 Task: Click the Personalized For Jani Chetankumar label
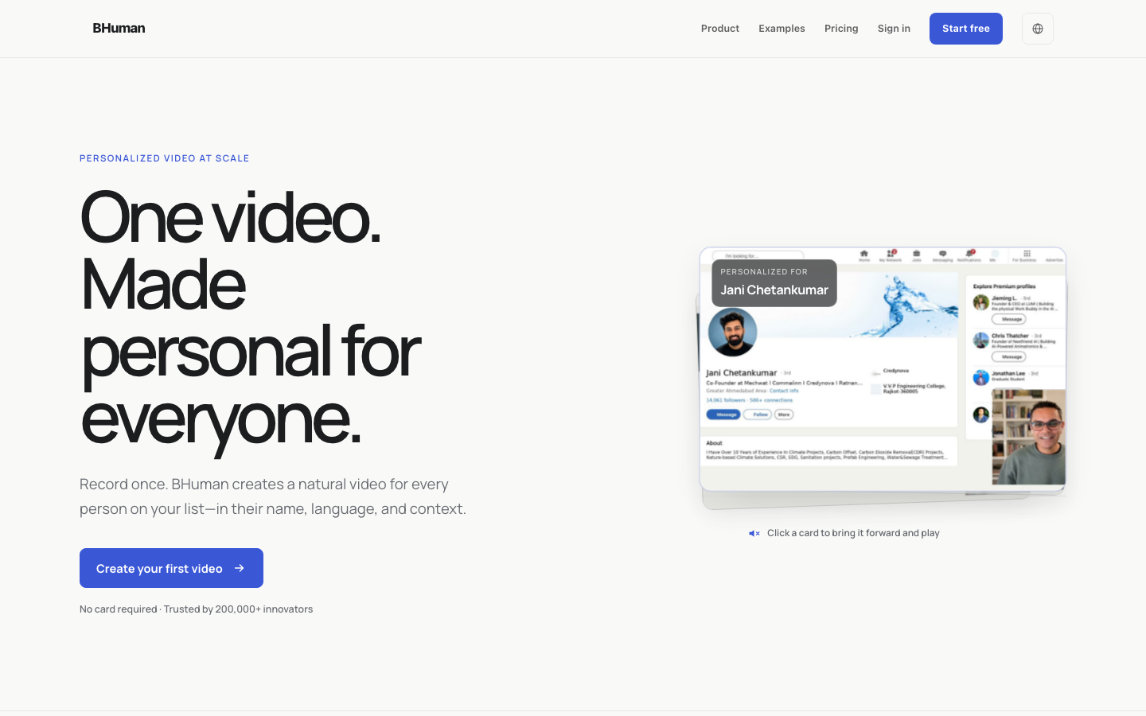[x=774, y=282]
